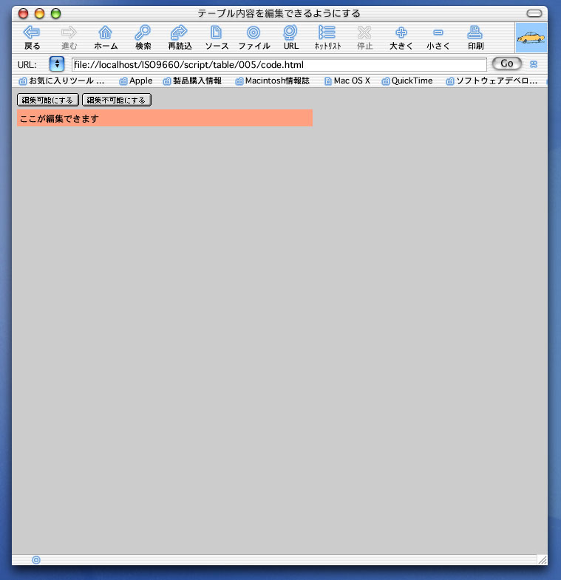The image size is (561, 580).
Task: Open a file with ファイル icon
Action: [x=254, y=33]
